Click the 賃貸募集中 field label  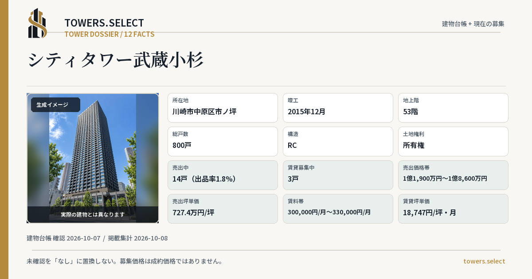tap(301, 168)
